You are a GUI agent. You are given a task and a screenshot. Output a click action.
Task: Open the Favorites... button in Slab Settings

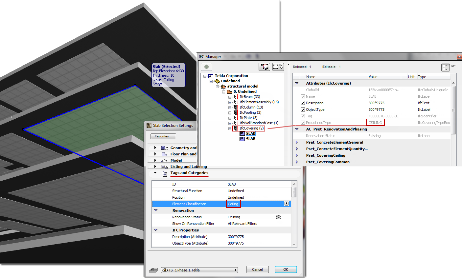163,136
